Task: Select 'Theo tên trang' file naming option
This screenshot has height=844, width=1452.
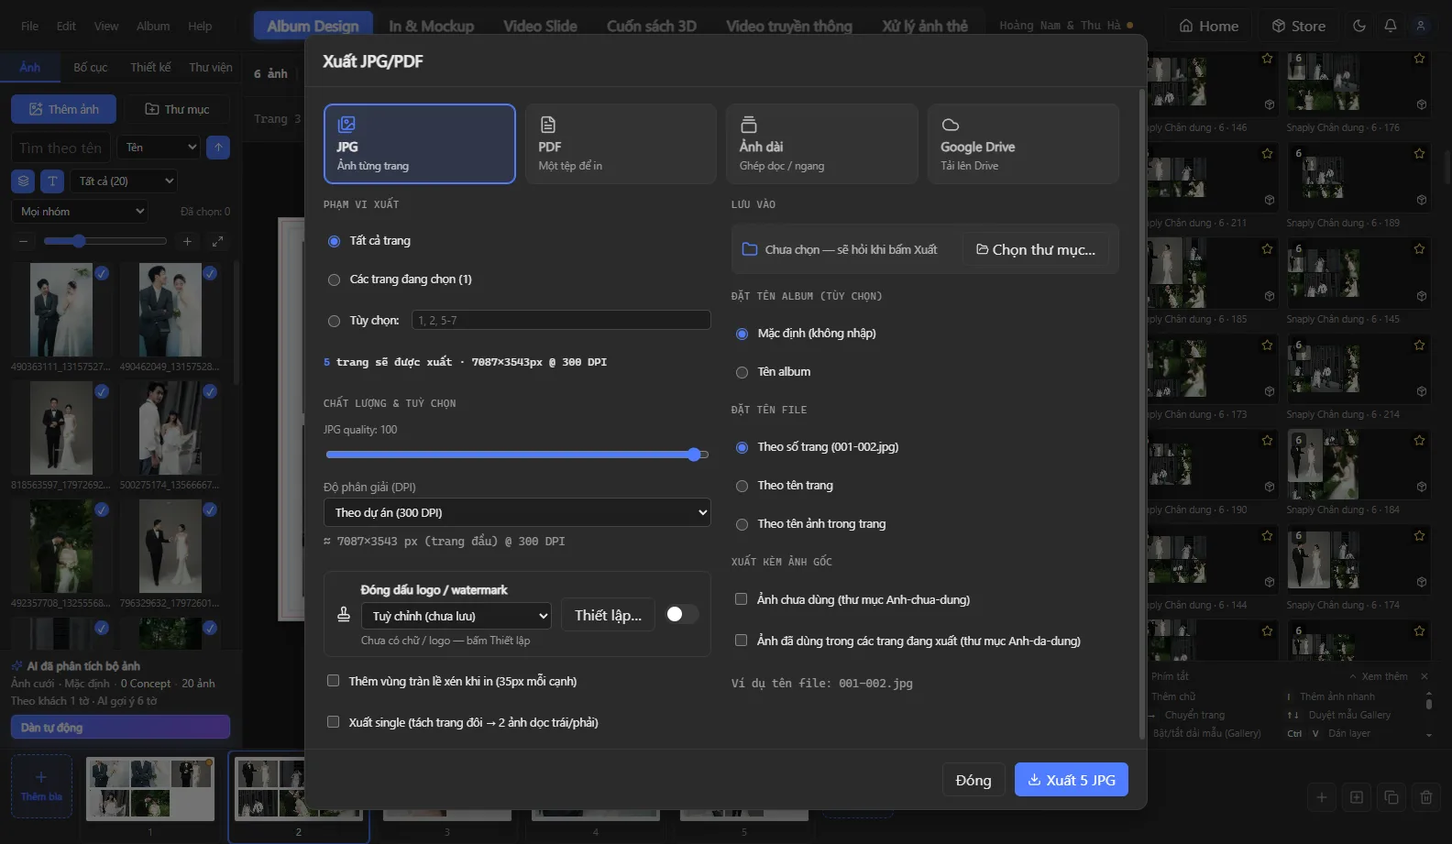Action: (x=742, y=486)
